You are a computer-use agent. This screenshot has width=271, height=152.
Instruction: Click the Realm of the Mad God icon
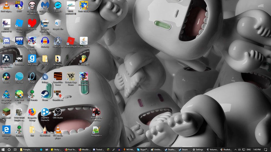[x=96, y=112]
